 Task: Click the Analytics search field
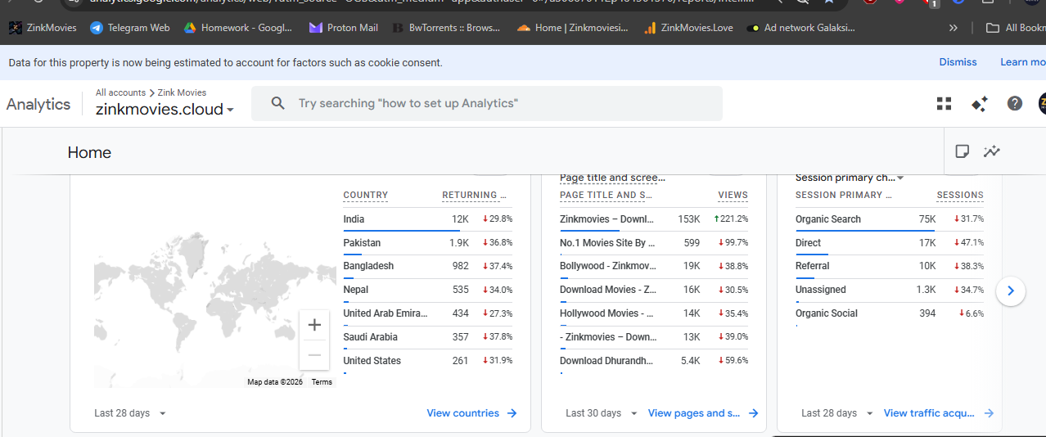(x=487, y=103)
